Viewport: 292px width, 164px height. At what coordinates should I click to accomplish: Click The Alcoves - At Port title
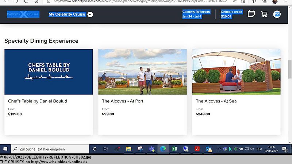(123, 101)
